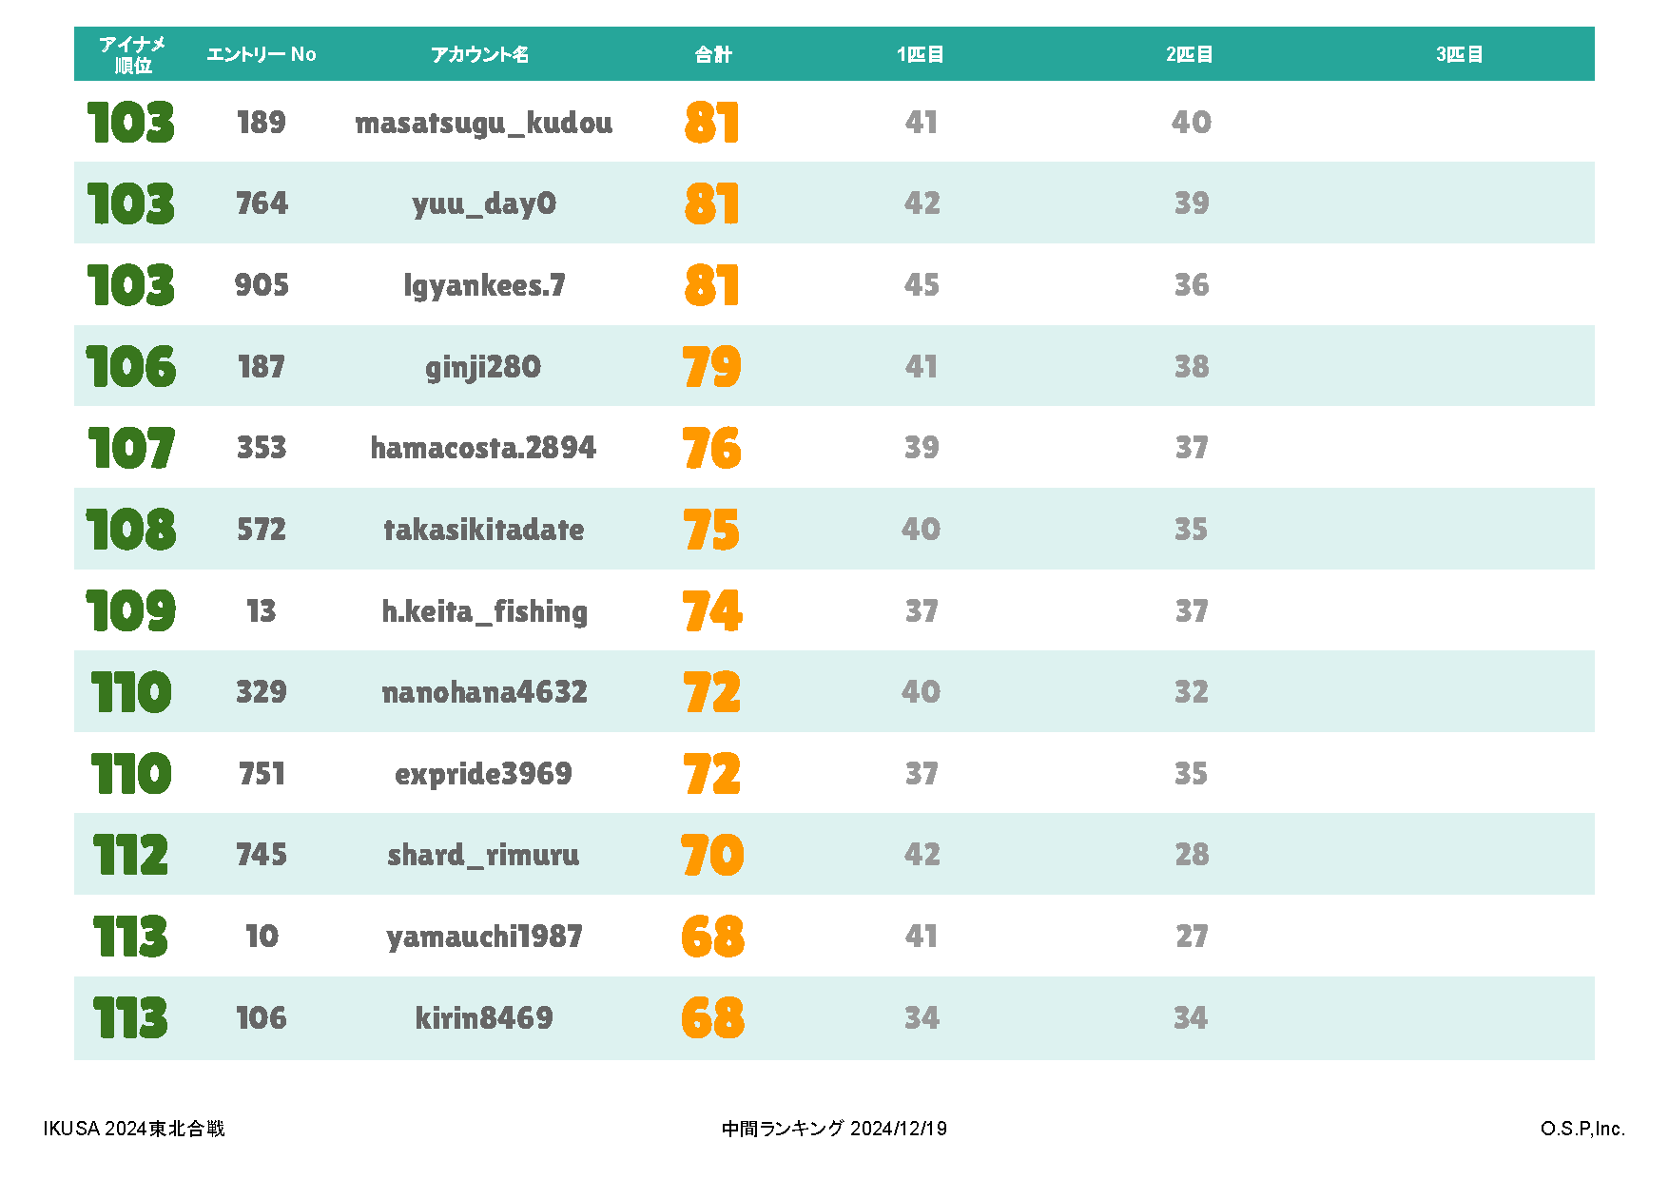Click the 中間ランキング 2024/12/19 footer text
The image size is (1669, 1179).
834,1129
